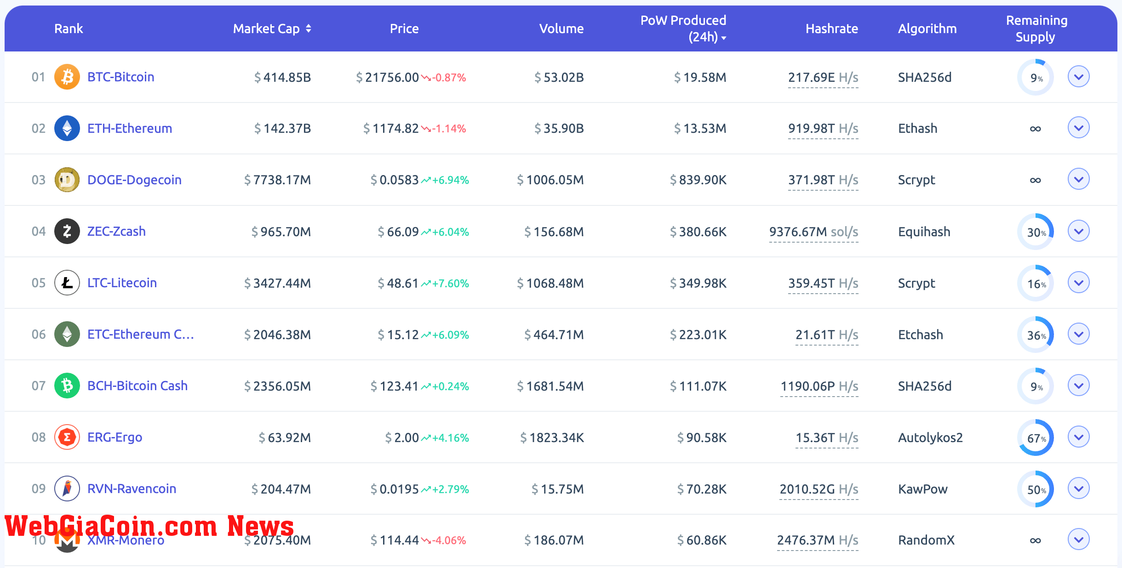Click the Dogecoin coin logo

click(x=67, y=180)
